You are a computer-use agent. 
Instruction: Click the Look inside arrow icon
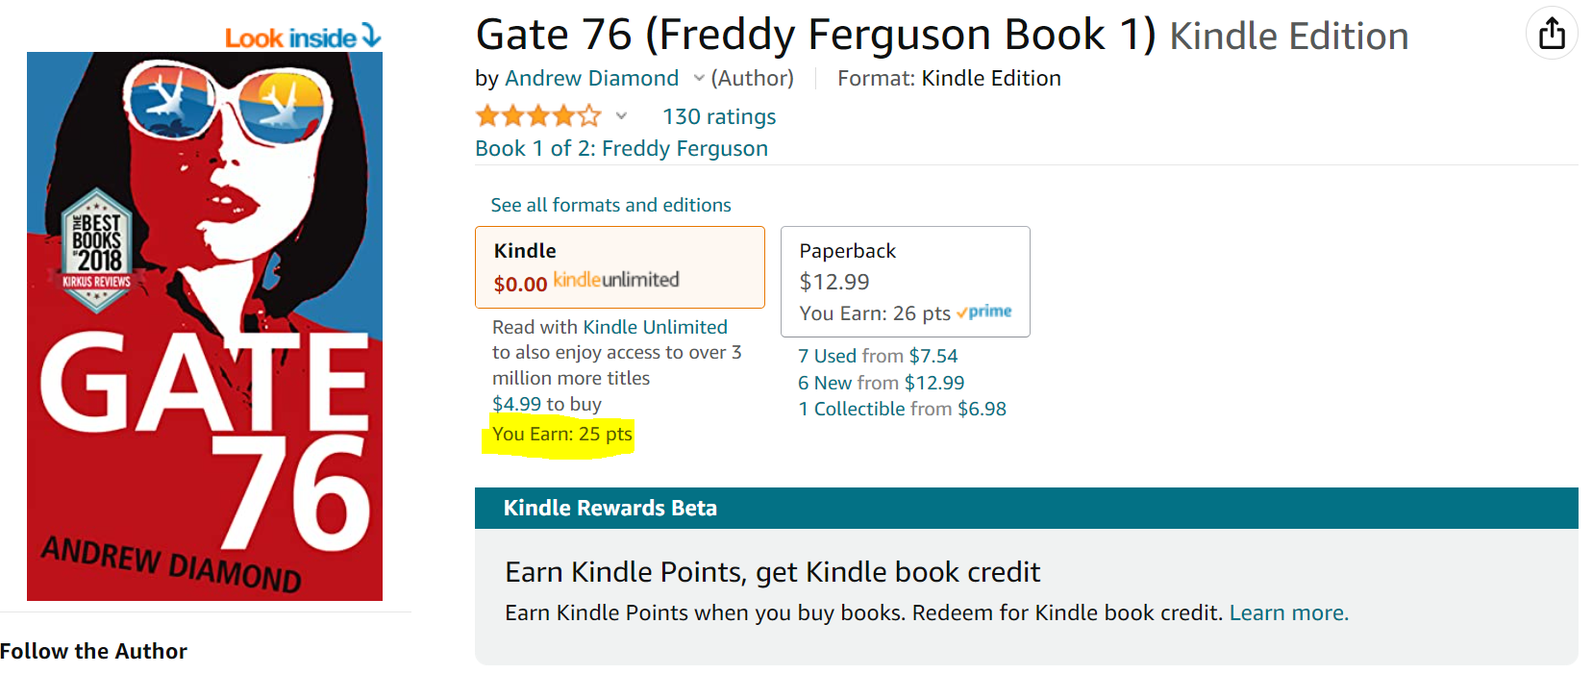point(371,37)
